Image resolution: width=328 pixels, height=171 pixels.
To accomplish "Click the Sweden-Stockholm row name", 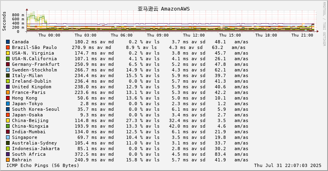I will click(x=34, y=70).
